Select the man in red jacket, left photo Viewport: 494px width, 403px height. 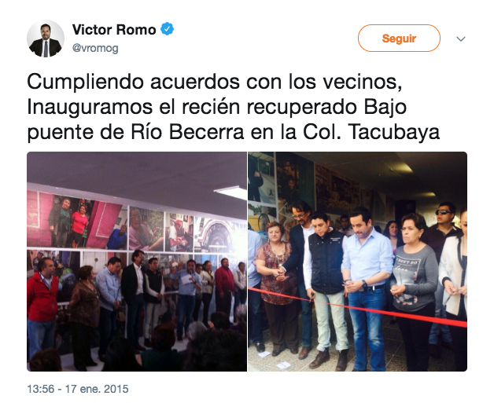[x=42, y=305]
